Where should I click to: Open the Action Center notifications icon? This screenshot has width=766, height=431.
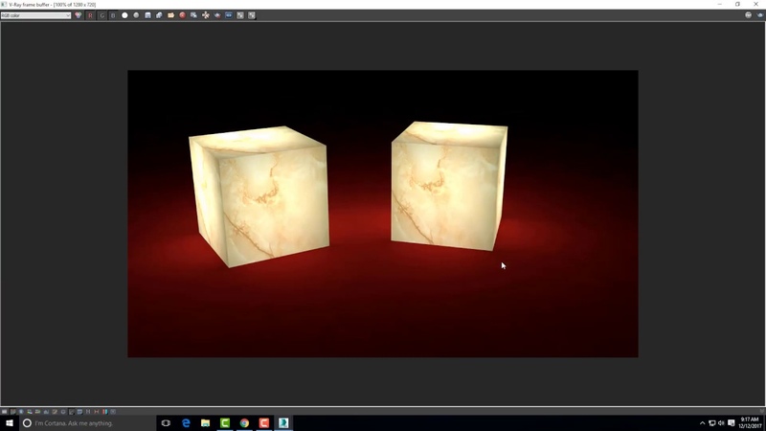pyautogui.click(x=732, y=423)
